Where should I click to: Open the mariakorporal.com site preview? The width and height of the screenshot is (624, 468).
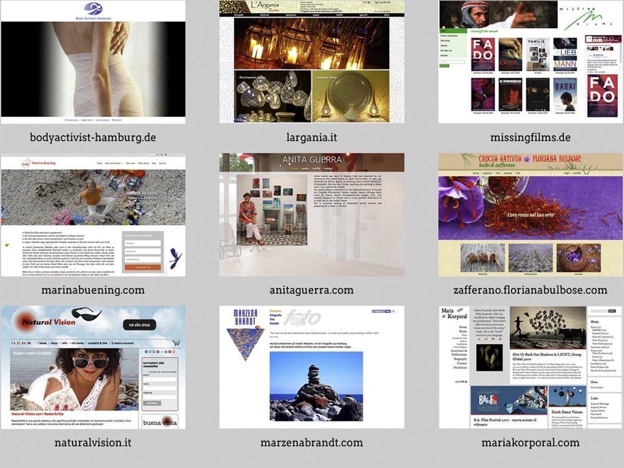pyautogui.click(x=530, y=368)
